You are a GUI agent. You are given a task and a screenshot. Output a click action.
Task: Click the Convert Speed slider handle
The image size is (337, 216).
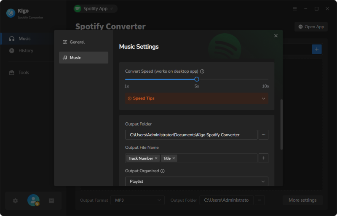point(197,79)
